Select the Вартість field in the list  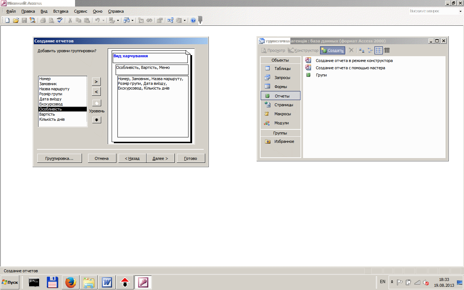click(x=47, y=114)
